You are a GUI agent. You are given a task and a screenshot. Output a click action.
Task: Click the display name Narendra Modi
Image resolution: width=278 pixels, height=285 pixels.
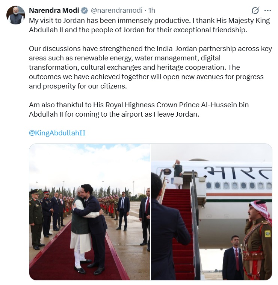(x=54, y=10)
